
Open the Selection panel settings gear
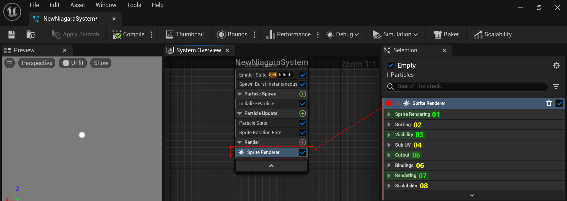point(556,65)
